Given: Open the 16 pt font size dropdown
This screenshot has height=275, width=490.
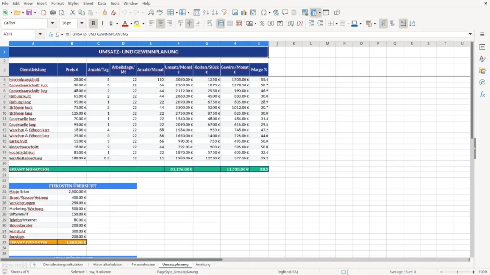Looking at the screenshot, I should pyautogui.click(x=82, y=23).
